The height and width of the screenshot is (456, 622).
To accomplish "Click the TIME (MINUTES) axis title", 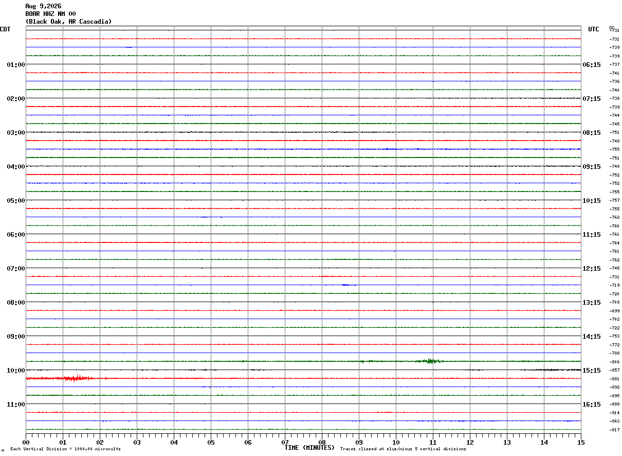I will [x=309, y=448].
